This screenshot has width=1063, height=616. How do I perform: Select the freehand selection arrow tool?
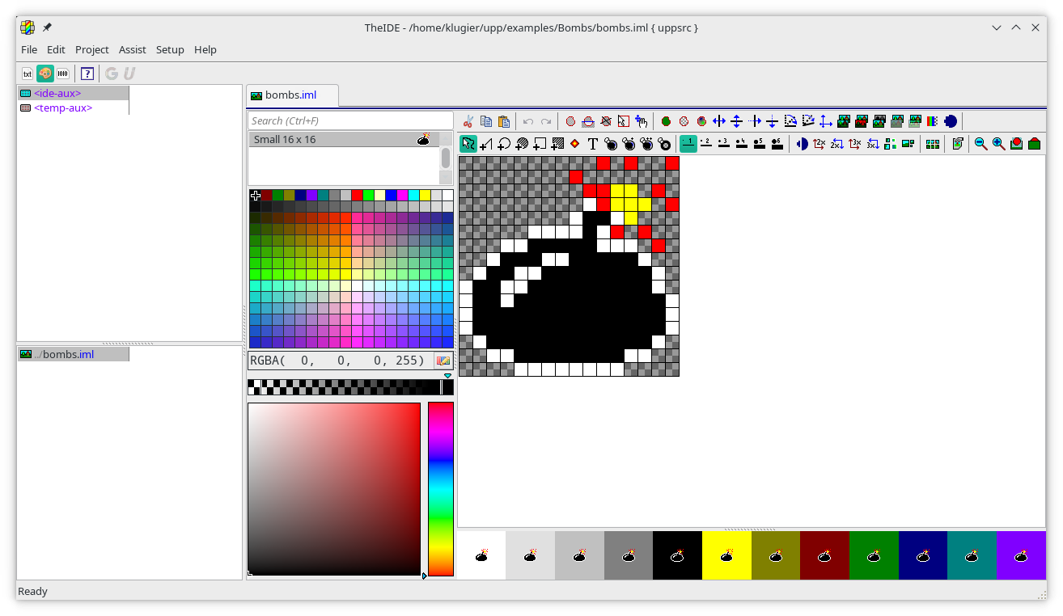click(468, 144)
